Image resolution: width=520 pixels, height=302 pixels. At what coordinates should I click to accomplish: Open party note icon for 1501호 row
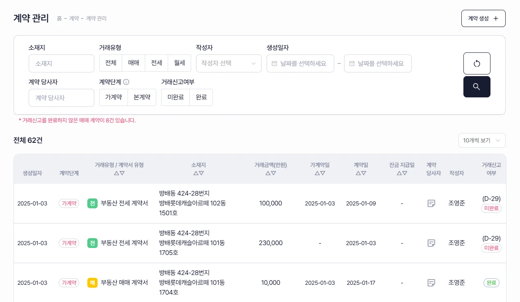point(431,203)
